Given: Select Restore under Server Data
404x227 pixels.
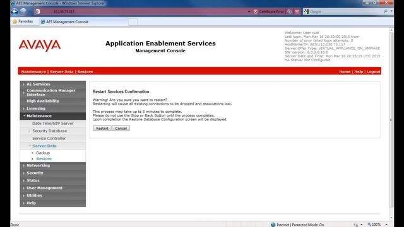Looking at the screenshot, I should point(44,159).
